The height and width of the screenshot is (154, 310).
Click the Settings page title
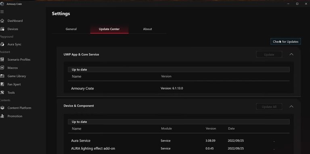coord(61,14)
